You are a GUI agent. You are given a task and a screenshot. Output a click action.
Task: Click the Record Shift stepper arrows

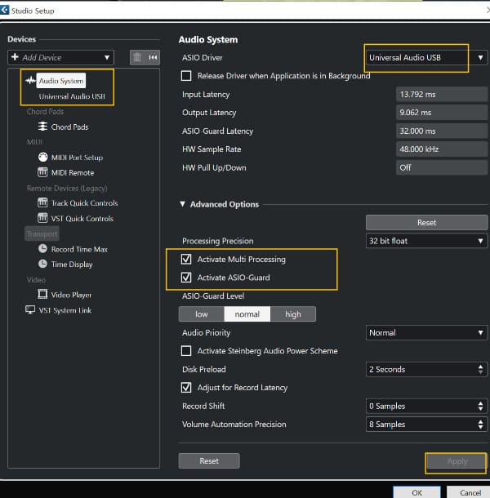[480, 406]
